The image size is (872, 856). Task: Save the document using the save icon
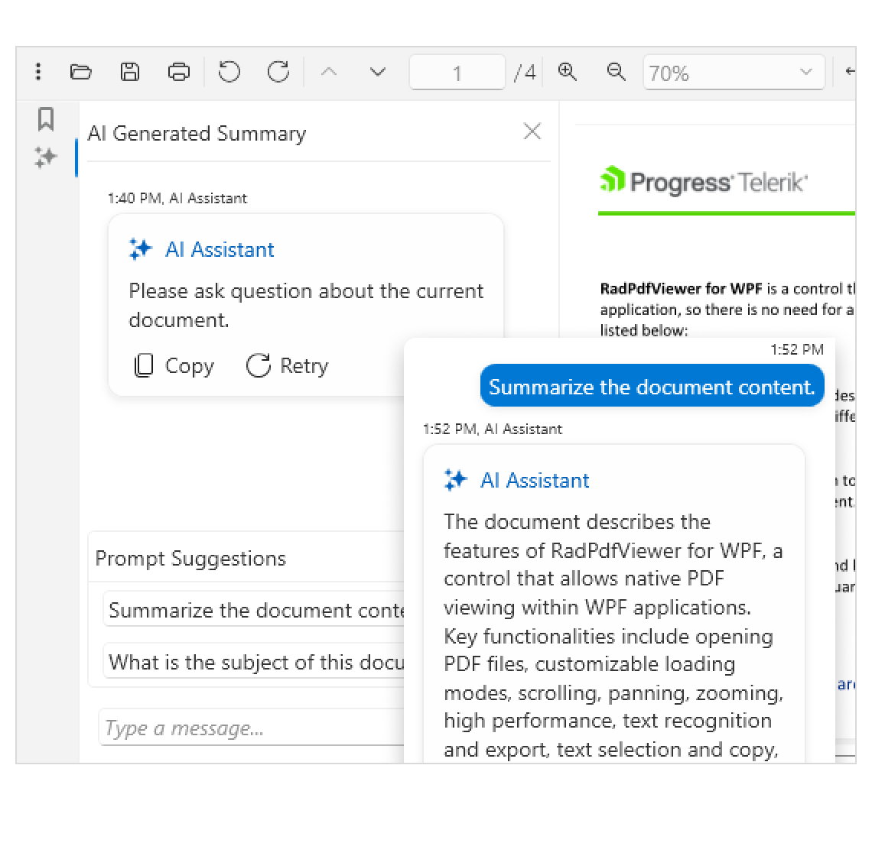[x=130, y=71]
